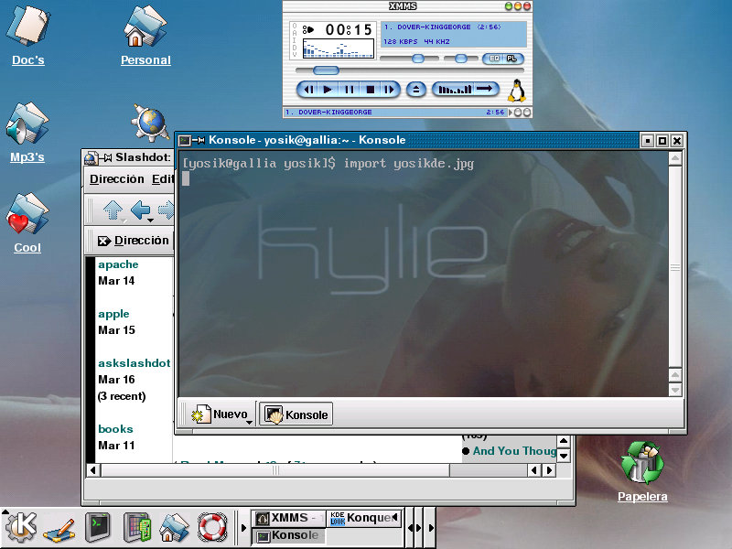The image size is (732, 549).
Task: Open the KDE K menu
Action: (19, 528)
